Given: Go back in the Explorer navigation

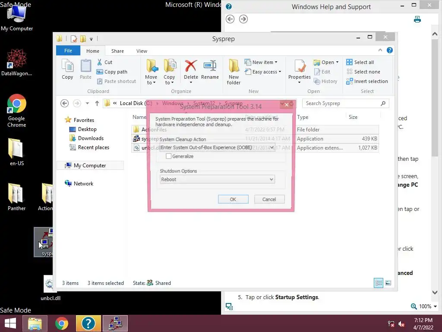Looking at the screenshot, I should (x=65, y=103).
